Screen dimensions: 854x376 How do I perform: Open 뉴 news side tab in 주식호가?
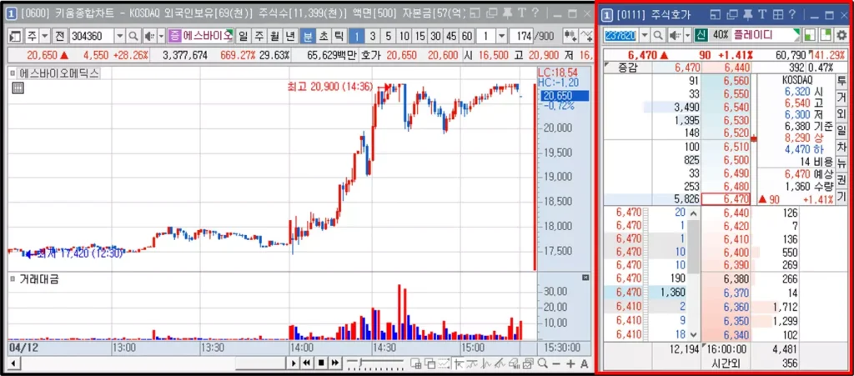point(841,163)
